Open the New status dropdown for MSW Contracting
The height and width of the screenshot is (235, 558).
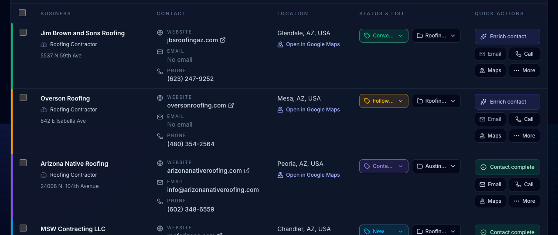coord(384,231)
